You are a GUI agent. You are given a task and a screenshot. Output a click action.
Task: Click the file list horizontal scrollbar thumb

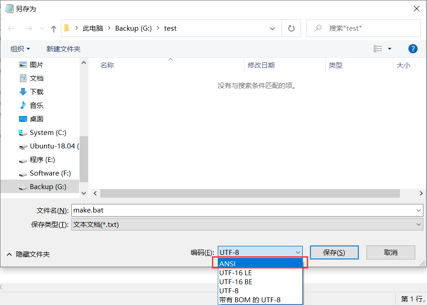250,193
